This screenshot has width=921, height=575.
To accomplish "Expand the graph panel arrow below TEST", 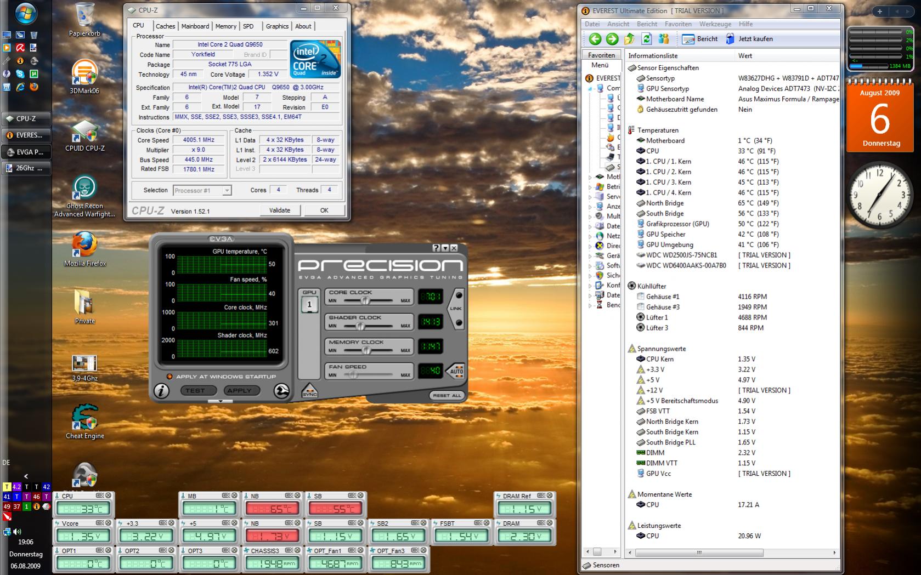I will click(x=221, y=401).
